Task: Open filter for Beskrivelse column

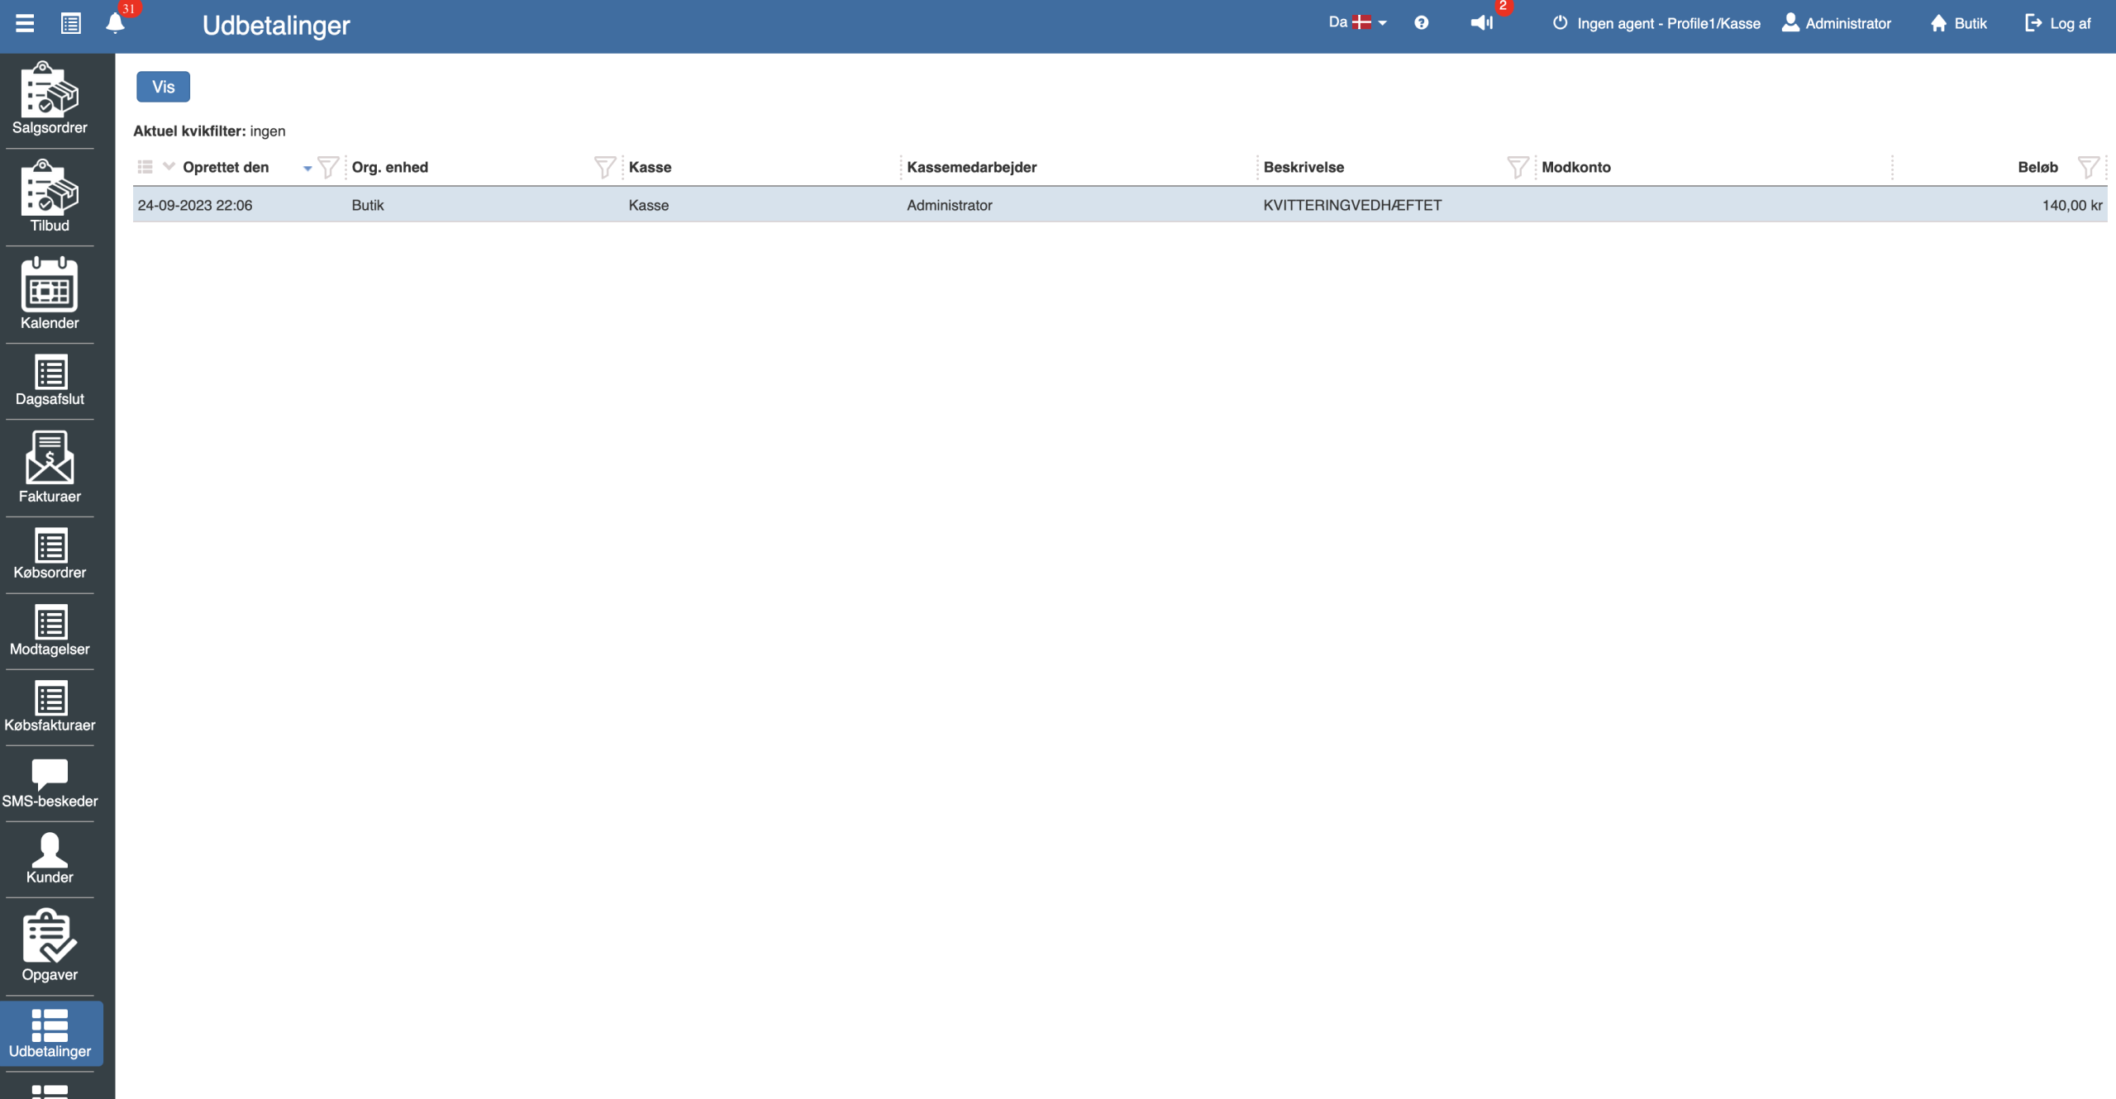Action: coord(1518,167)
